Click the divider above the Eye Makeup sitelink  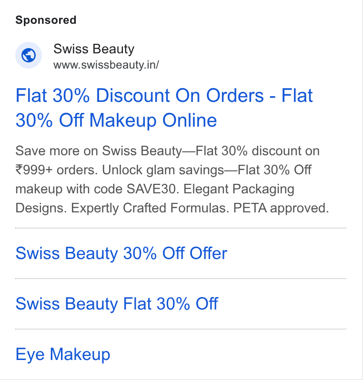click(181, 329)
